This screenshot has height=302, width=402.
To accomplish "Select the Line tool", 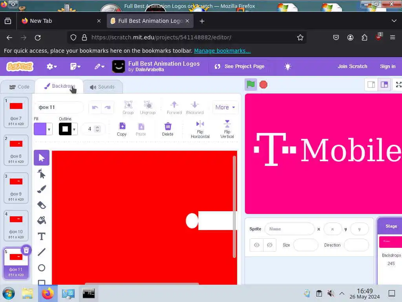I will pos(42,252).
